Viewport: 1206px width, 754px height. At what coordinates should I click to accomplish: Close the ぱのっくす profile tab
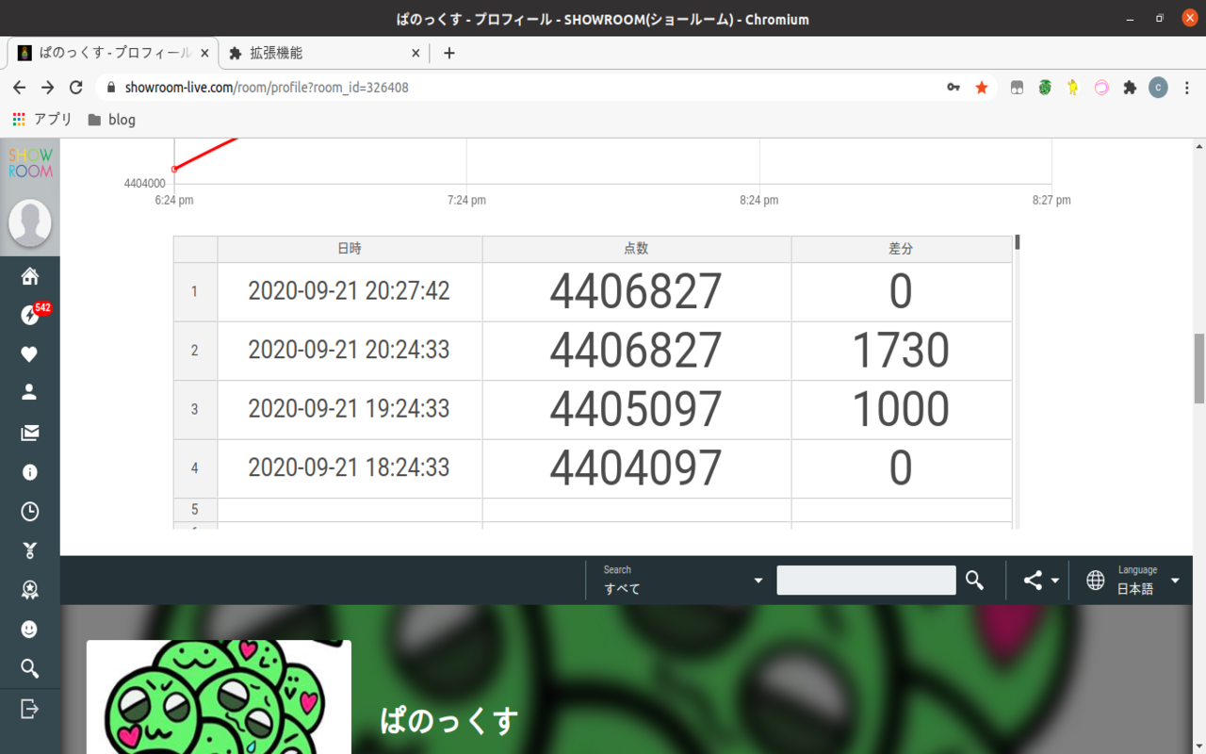(x=204, y=53)
